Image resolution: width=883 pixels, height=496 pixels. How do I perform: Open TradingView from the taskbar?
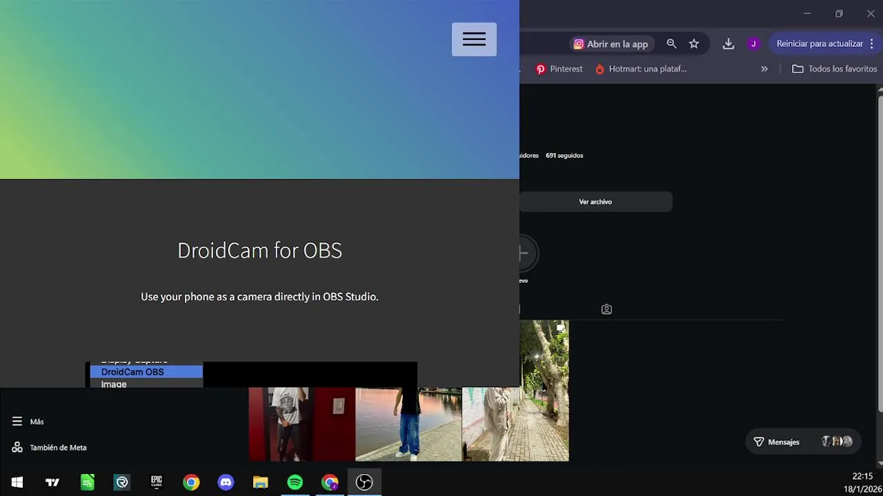52,482
